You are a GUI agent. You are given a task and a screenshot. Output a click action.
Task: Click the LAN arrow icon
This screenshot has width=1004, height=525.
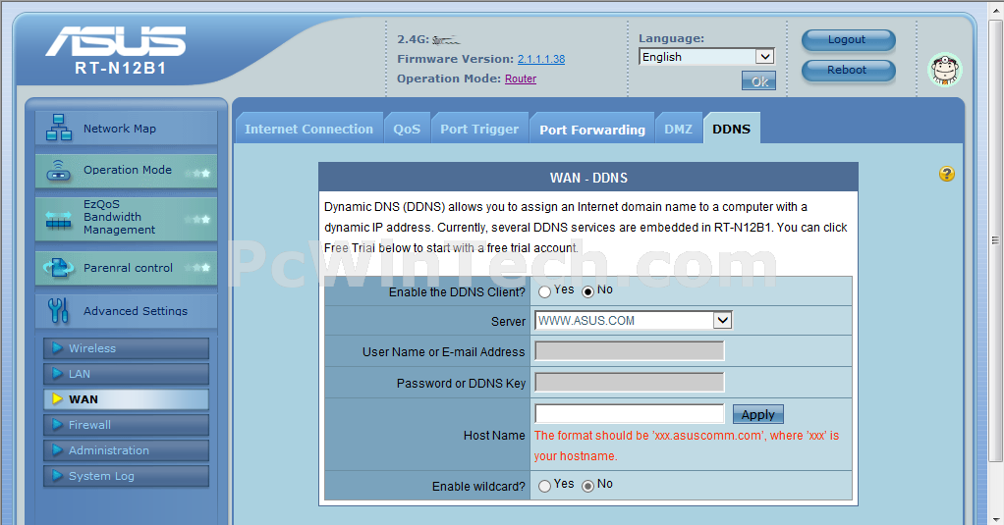coord(57,374)
